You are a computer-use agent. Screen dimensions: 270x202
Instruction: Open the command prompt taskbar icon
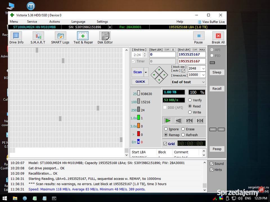tap(54, 198)
